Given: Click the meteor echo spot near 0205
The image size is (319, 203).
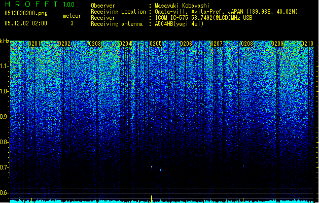Looking at the screenshot, I should 152,167.
